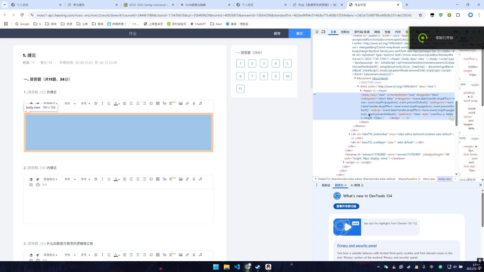484x272 pixels.
Task: Open the 字号 dropdown in question 1 toolbar
Action: coord(85,103)
